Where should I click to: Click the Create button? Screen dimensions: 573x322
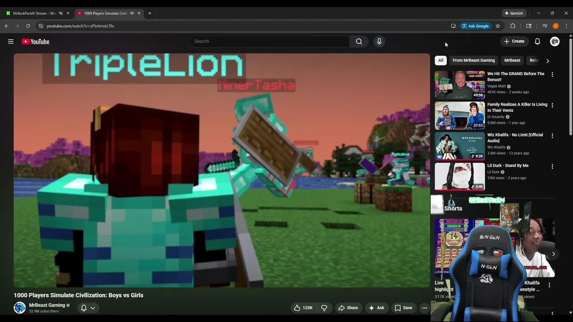[x=514, y=42]
